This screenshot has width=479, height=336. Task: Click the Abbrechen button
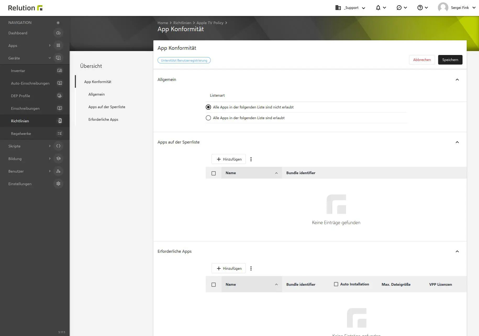(422, 60)
